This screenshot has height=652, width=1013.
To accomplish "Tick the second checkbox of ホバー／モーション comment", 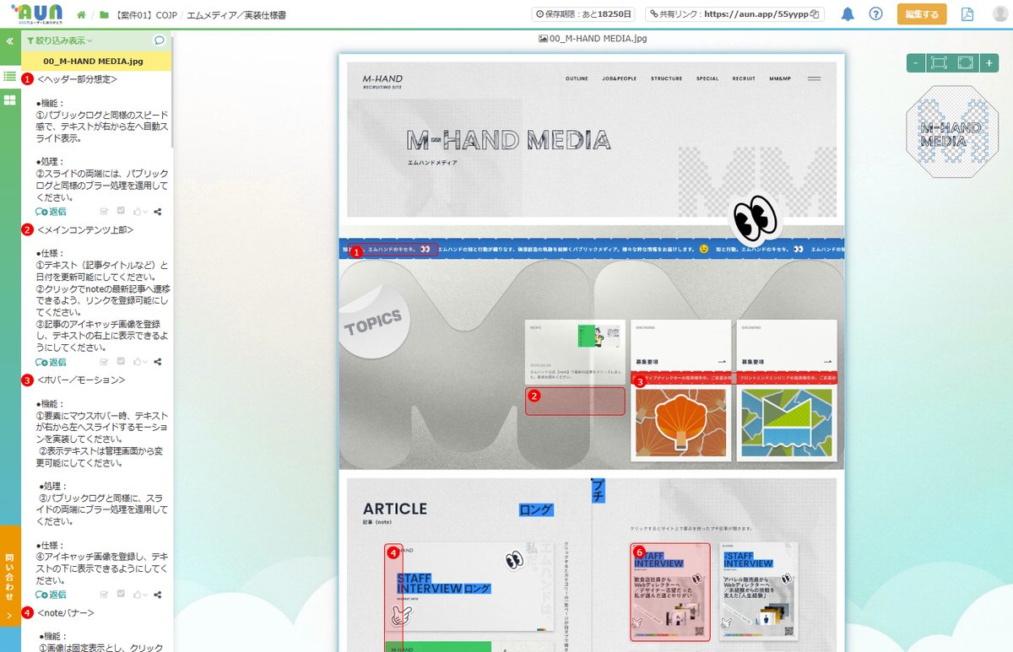I will [x=121, y=595].
